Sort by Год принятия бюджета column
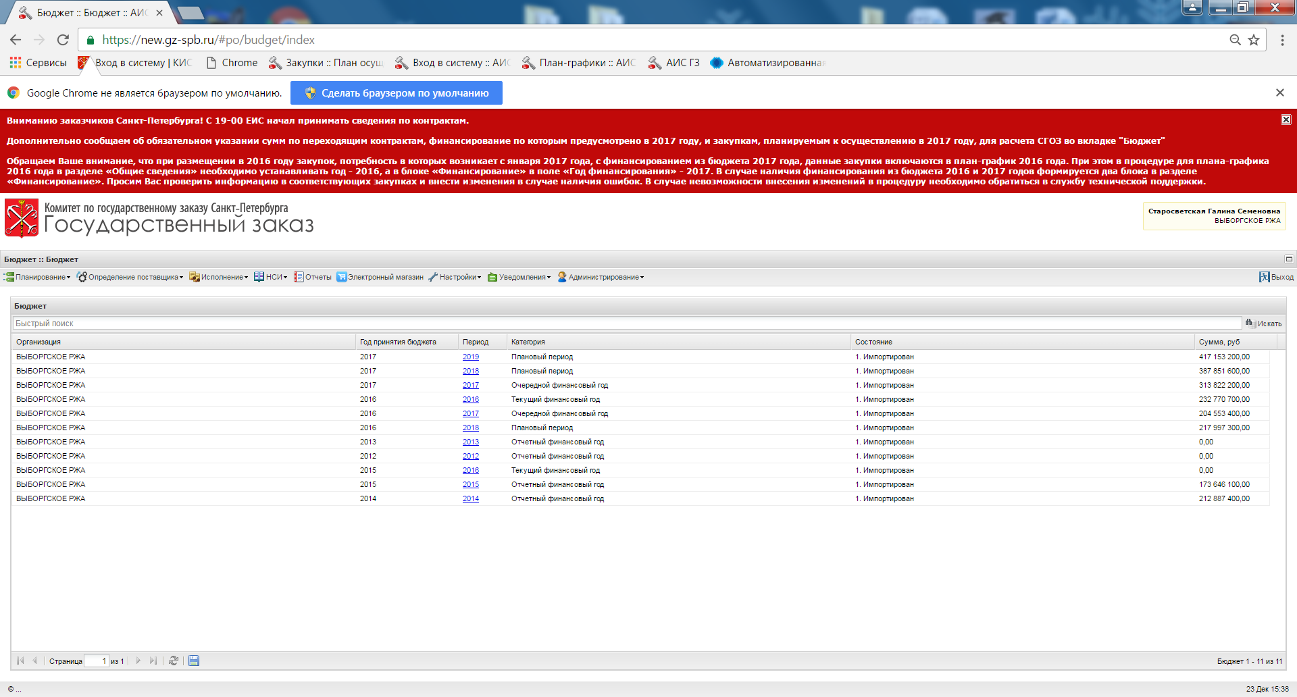Image resolution: width=1297 pixels, height=697 pixels. (x=407, y=342)
